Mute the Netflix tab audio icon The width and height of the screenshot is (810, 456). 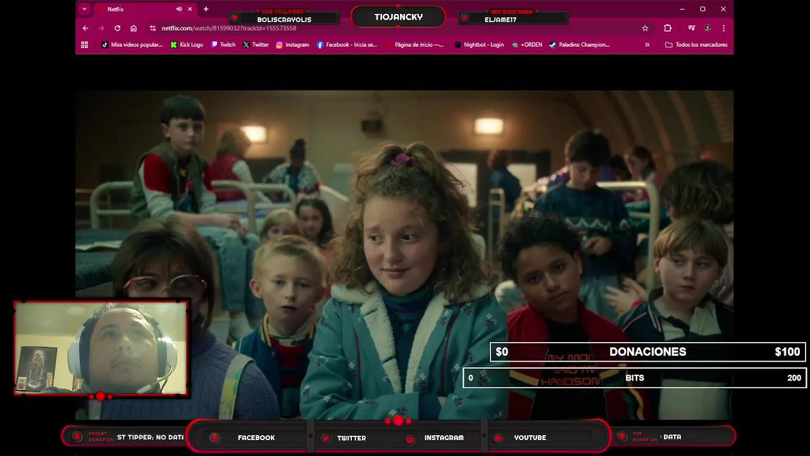click(179, 9)
